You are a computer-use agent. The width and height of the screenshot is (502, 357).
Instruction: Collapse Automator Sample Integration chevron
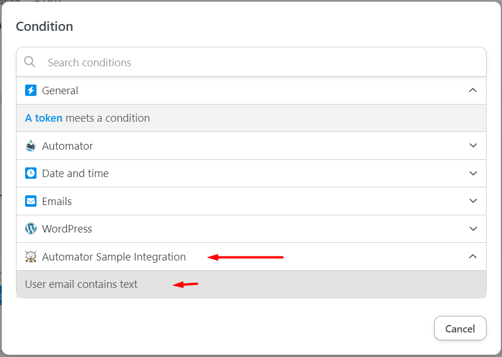click(x=472, y=256)
